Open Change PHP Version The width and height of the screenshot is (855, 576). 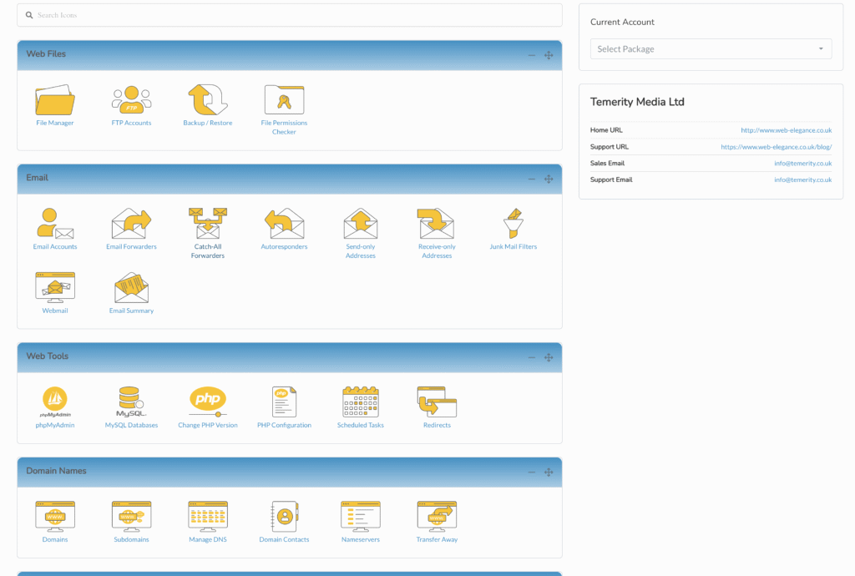(x=208, y=407)
